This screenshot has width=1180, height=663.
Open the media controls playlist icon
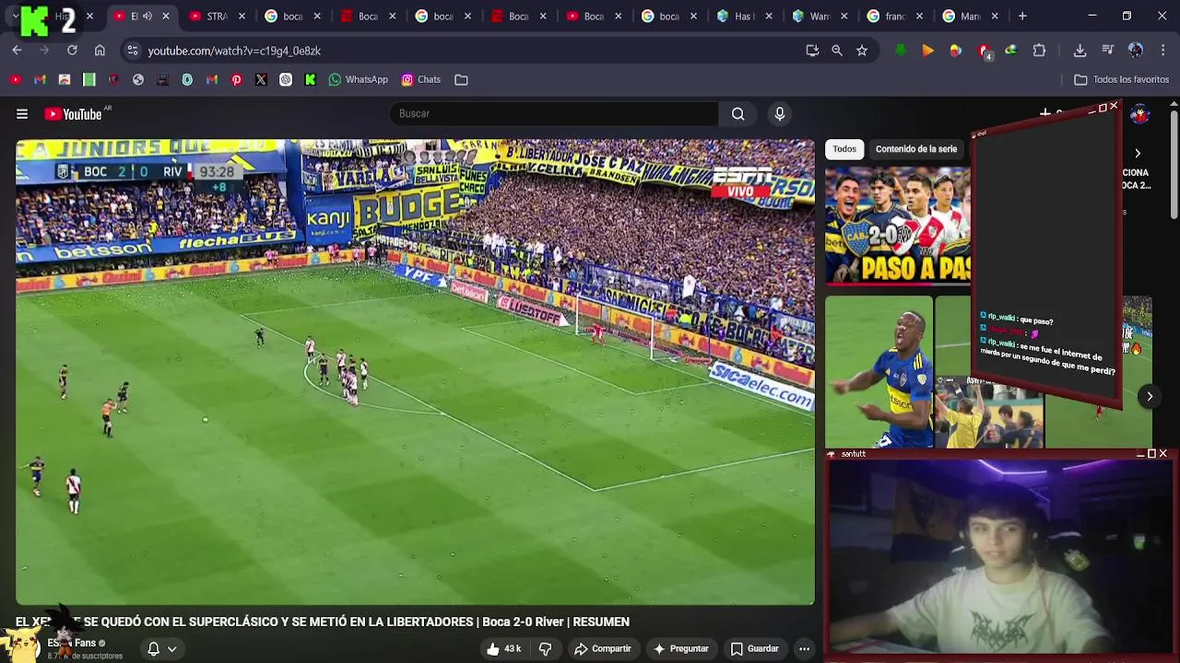point(1107,51)
